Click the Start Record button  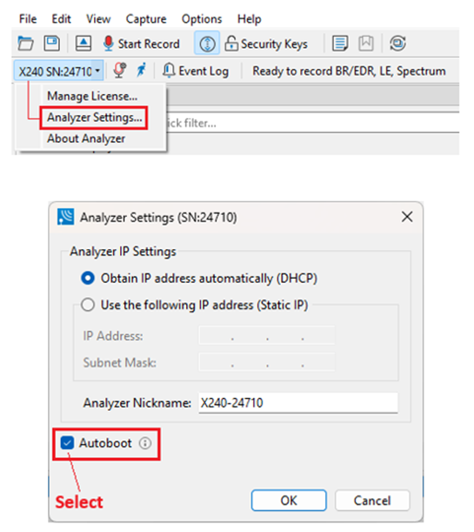[142, 44]
